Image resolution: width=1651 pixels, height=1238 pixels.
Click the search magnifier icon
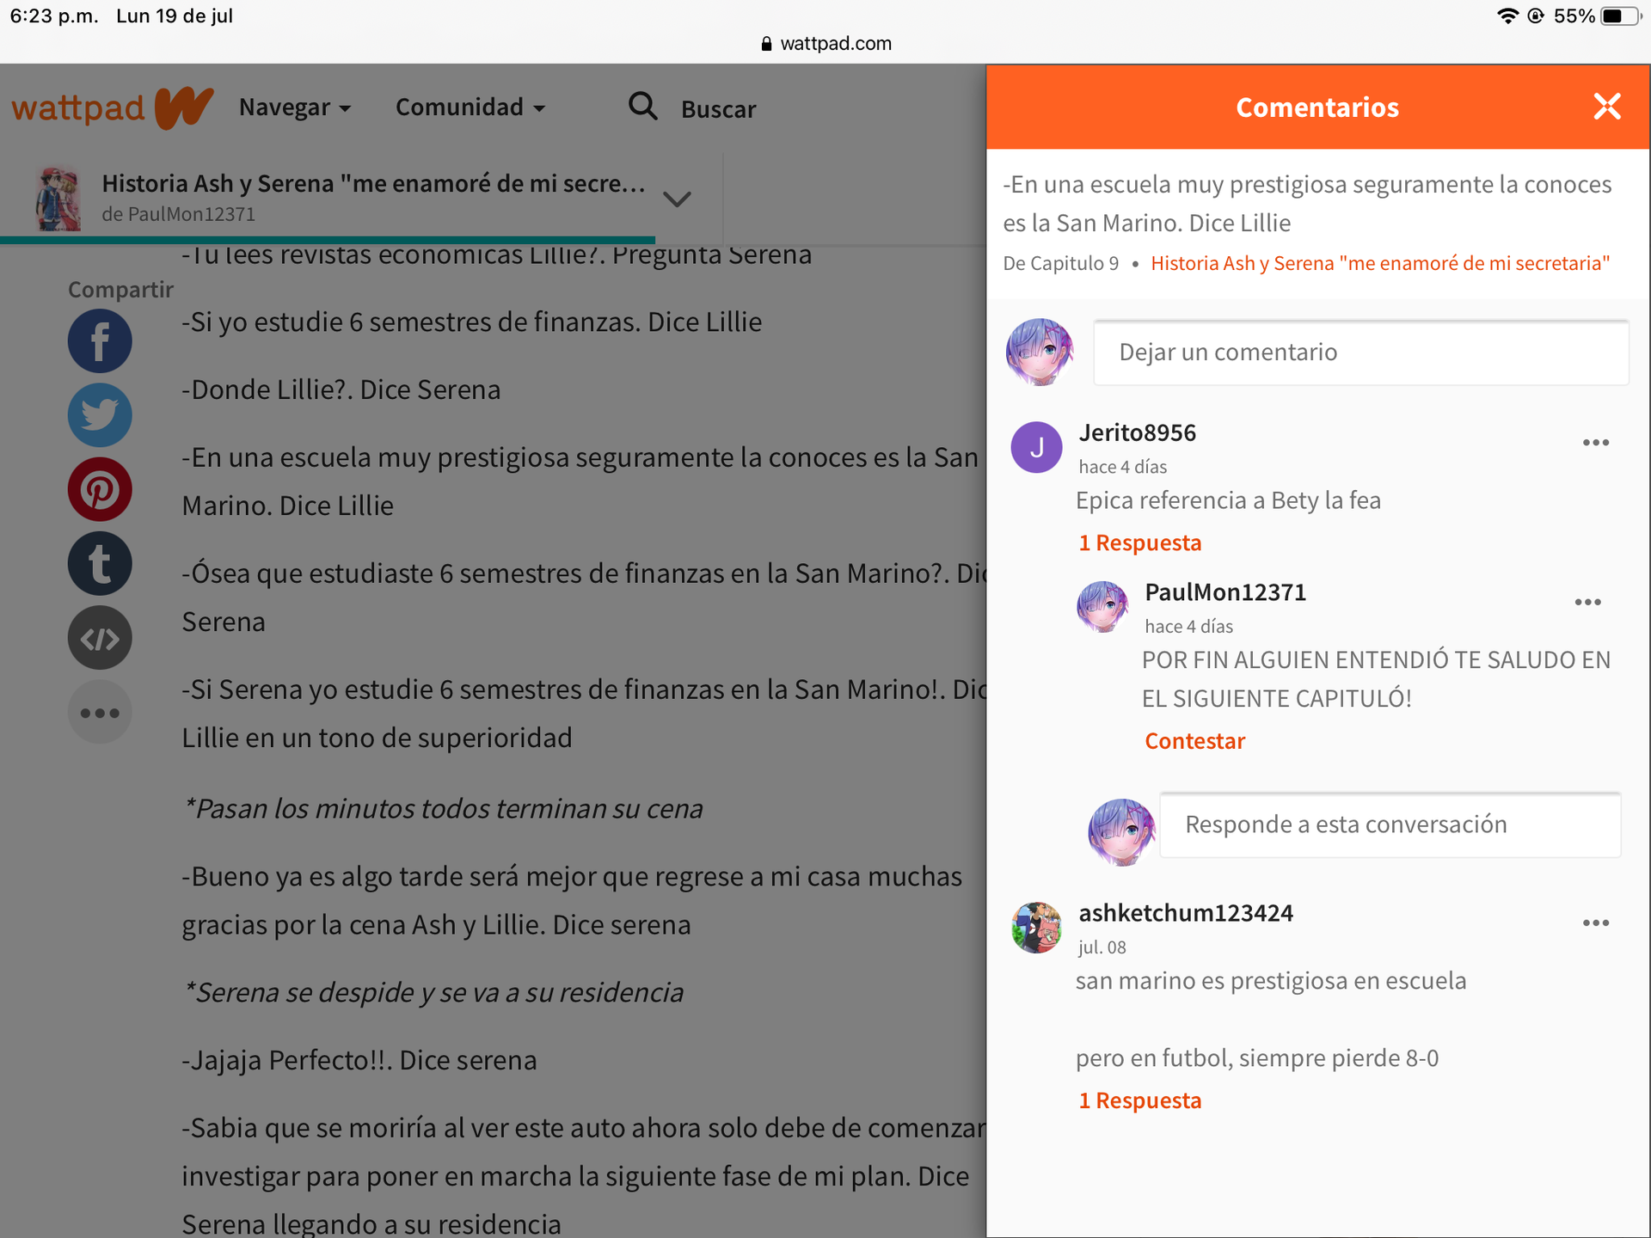point(642,107)
